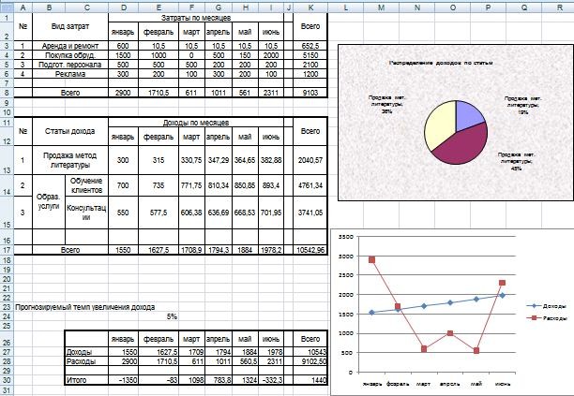Select the blue 19% pie slice
Screen dimensions: 574x396
(x=469, y=115)
